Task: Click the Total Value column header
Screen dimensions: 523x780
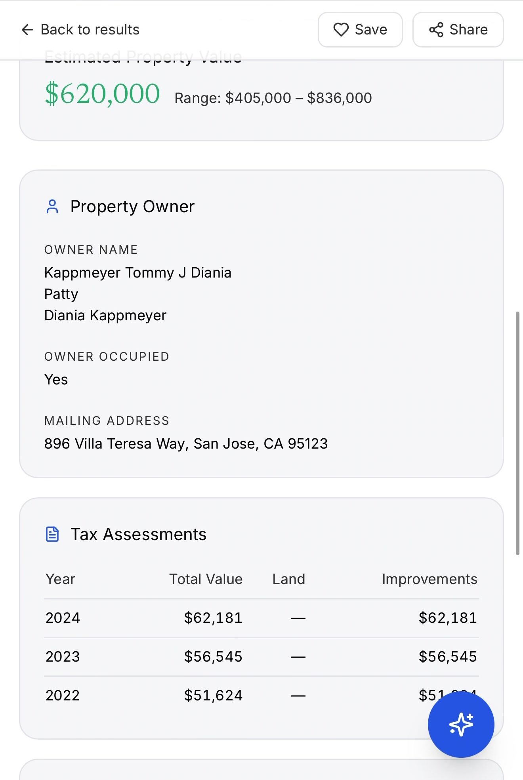Action: click(206, 579)
